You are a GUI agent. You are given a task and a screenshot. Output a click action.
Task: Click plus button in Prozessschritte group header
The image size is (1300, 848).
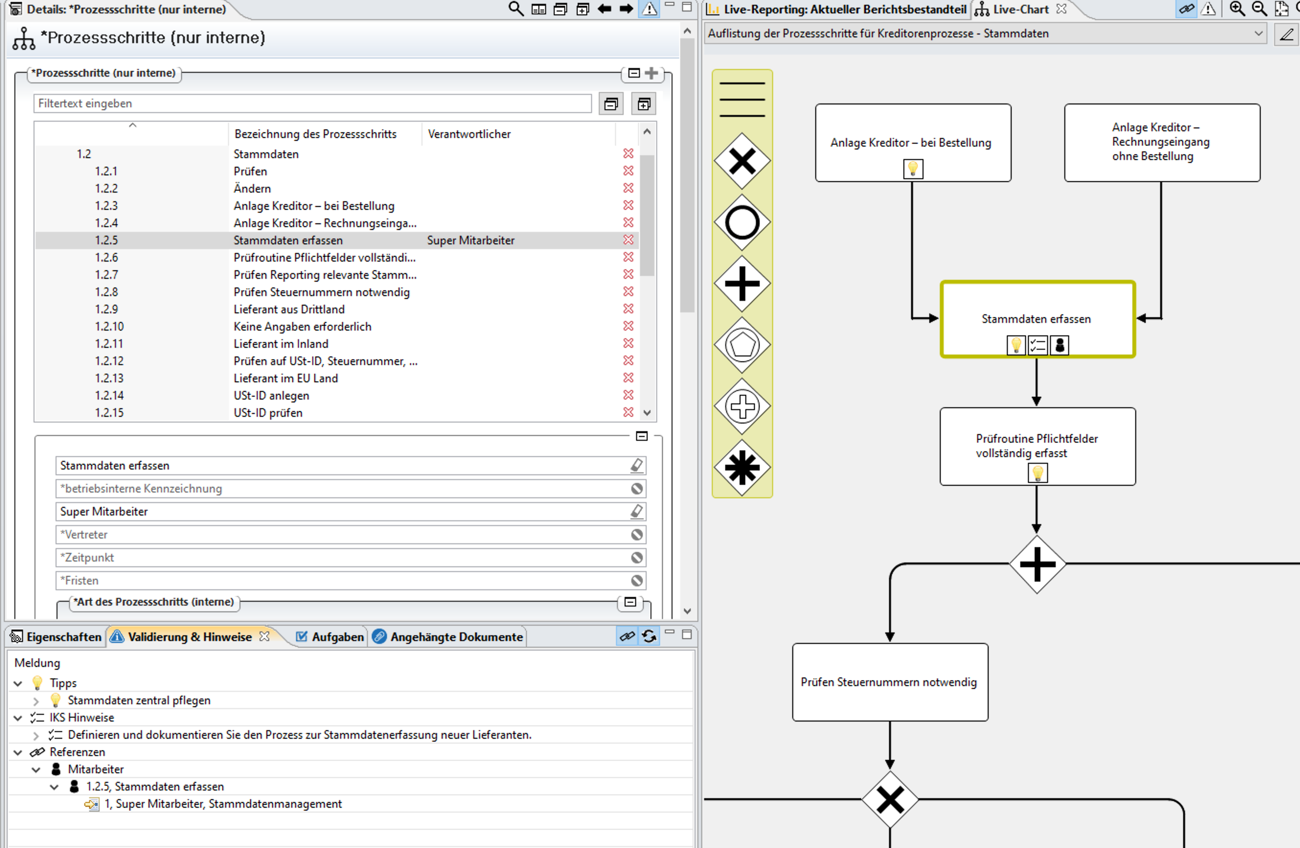[651, 73]
